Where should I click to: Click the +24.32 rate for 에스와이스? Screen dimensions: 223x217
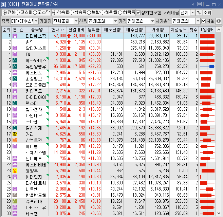tap(94, 60)
